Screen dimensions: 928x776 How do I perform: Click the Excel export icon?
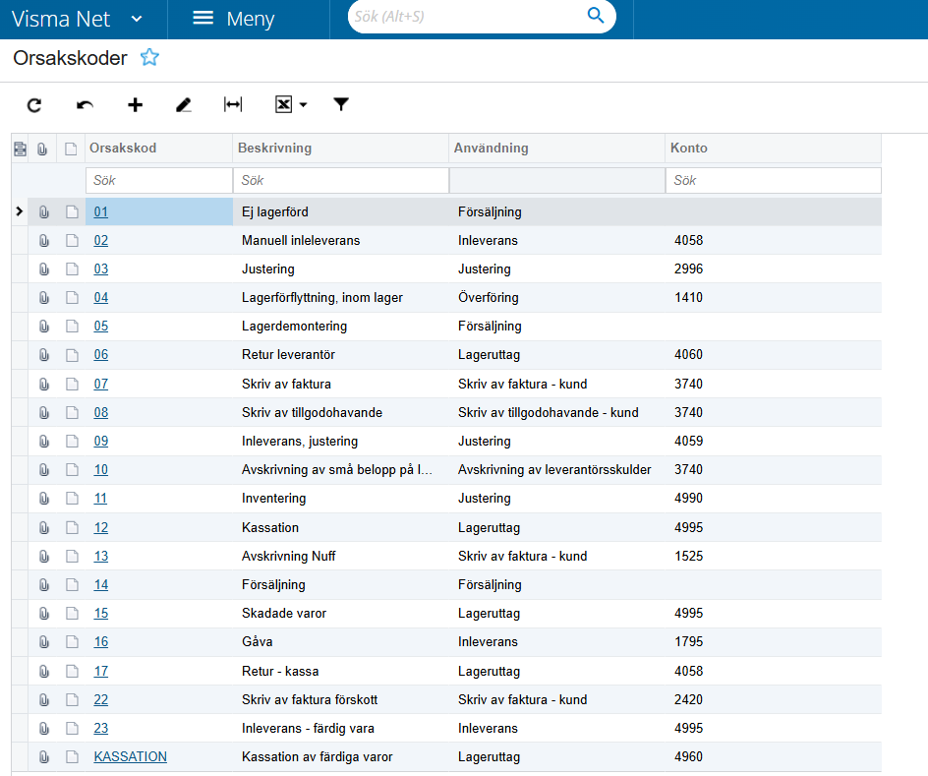pyautogui.click(x=283, y=105)
